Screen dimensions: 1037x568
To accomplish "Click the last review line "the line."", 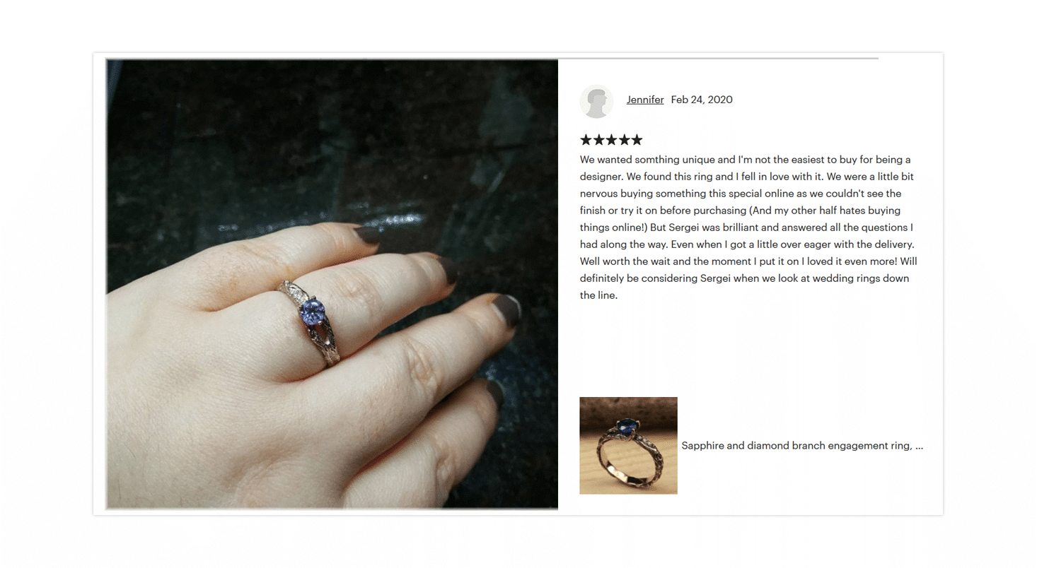I will (598, 295).
